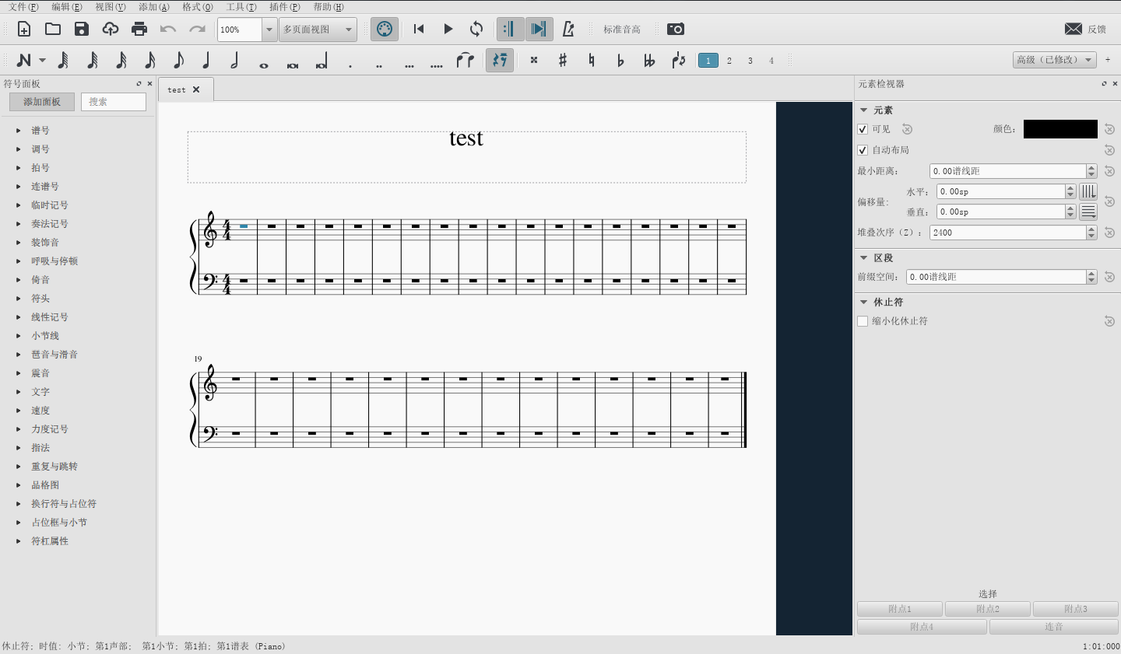Open the zoom 100% dropdown

[x=269, y=30]
